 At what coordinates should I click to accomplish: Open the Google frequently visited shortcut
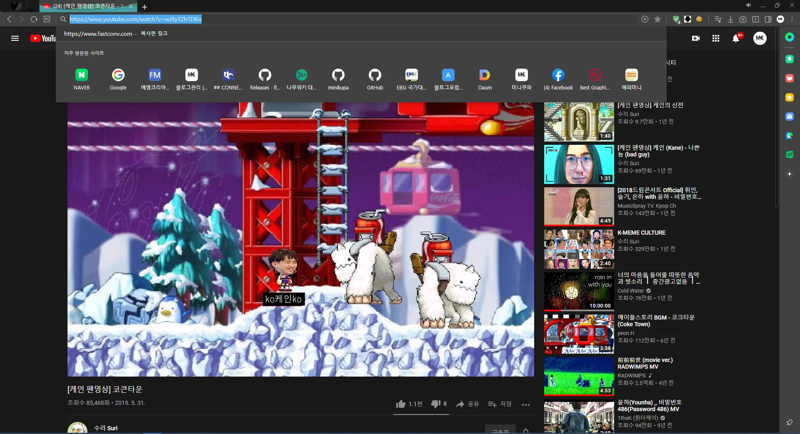(118, 79)
